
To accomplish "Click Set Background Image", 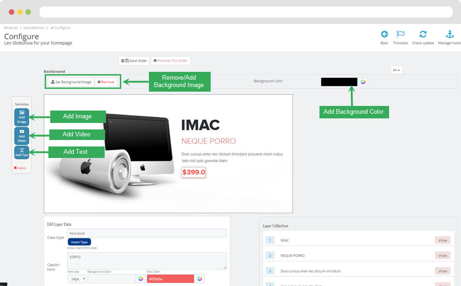I will pos(71,82).
